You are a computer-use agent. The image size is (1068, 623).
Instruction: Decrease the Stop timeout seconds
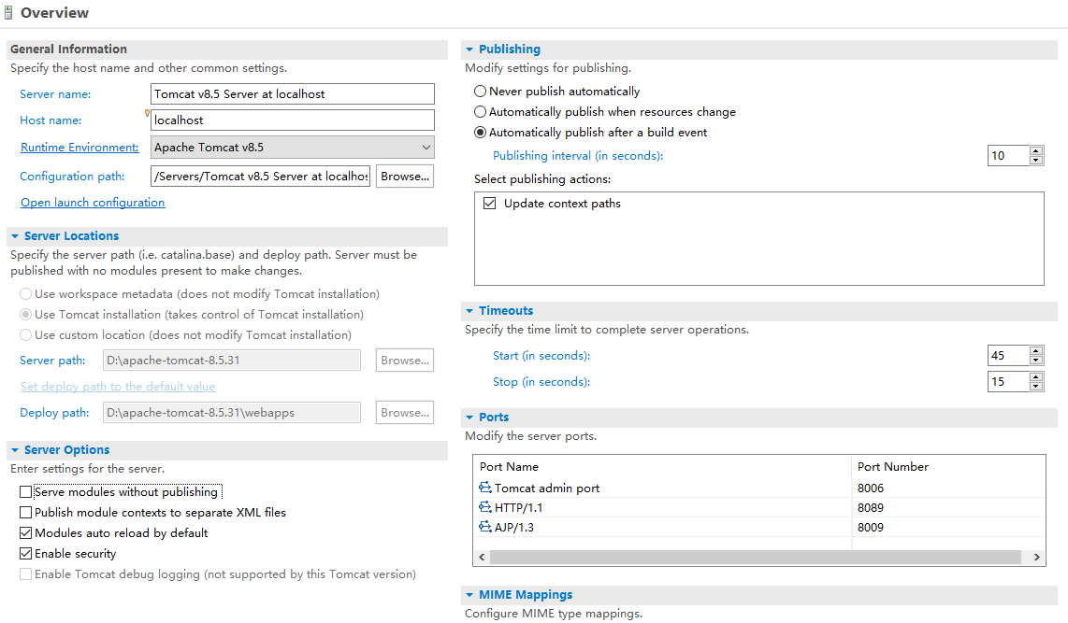pyautogui.click(x=1036, y=387)
